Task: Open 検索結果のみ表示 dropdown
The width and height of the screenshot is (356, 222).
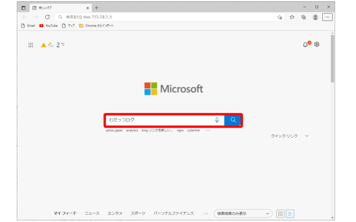Action: [x=243, y=214]
